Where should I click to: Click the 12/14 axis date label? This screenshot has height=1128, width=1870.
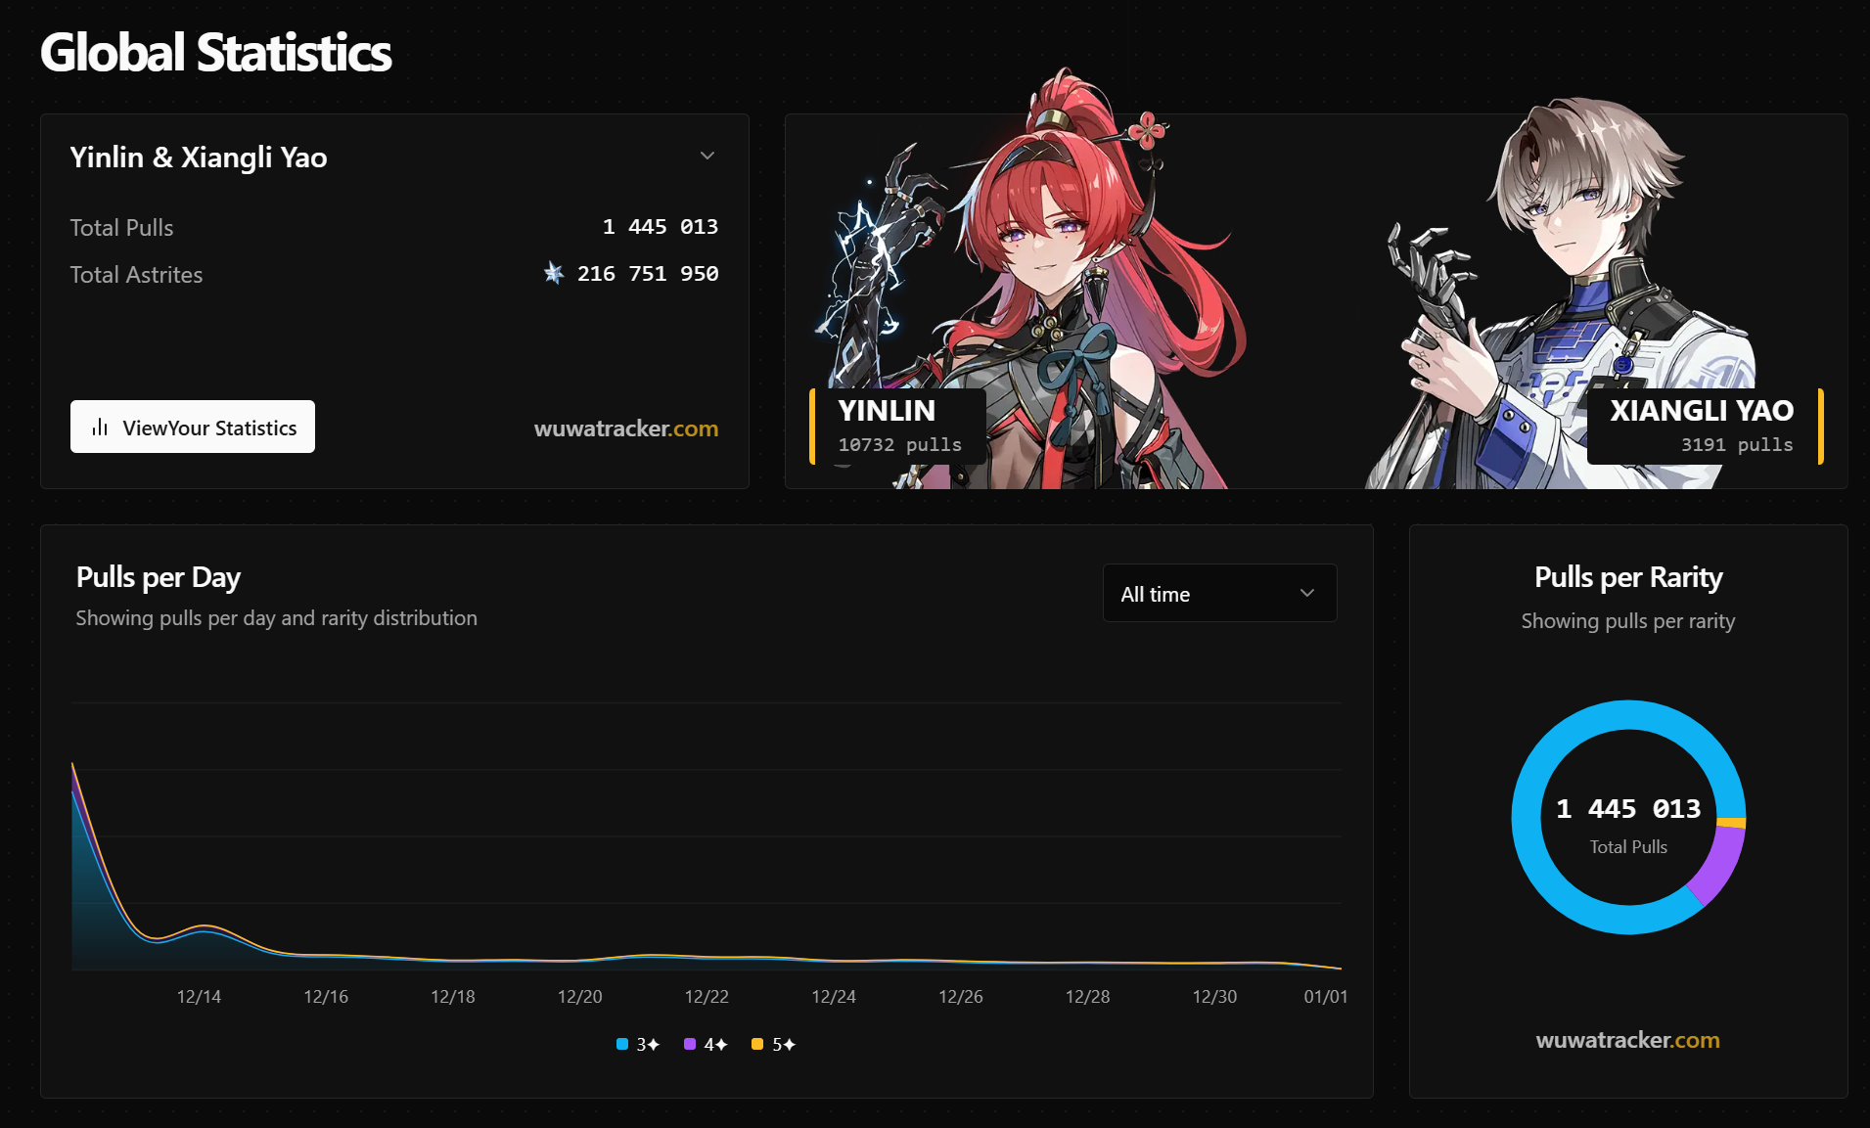[x=199, y=996]
